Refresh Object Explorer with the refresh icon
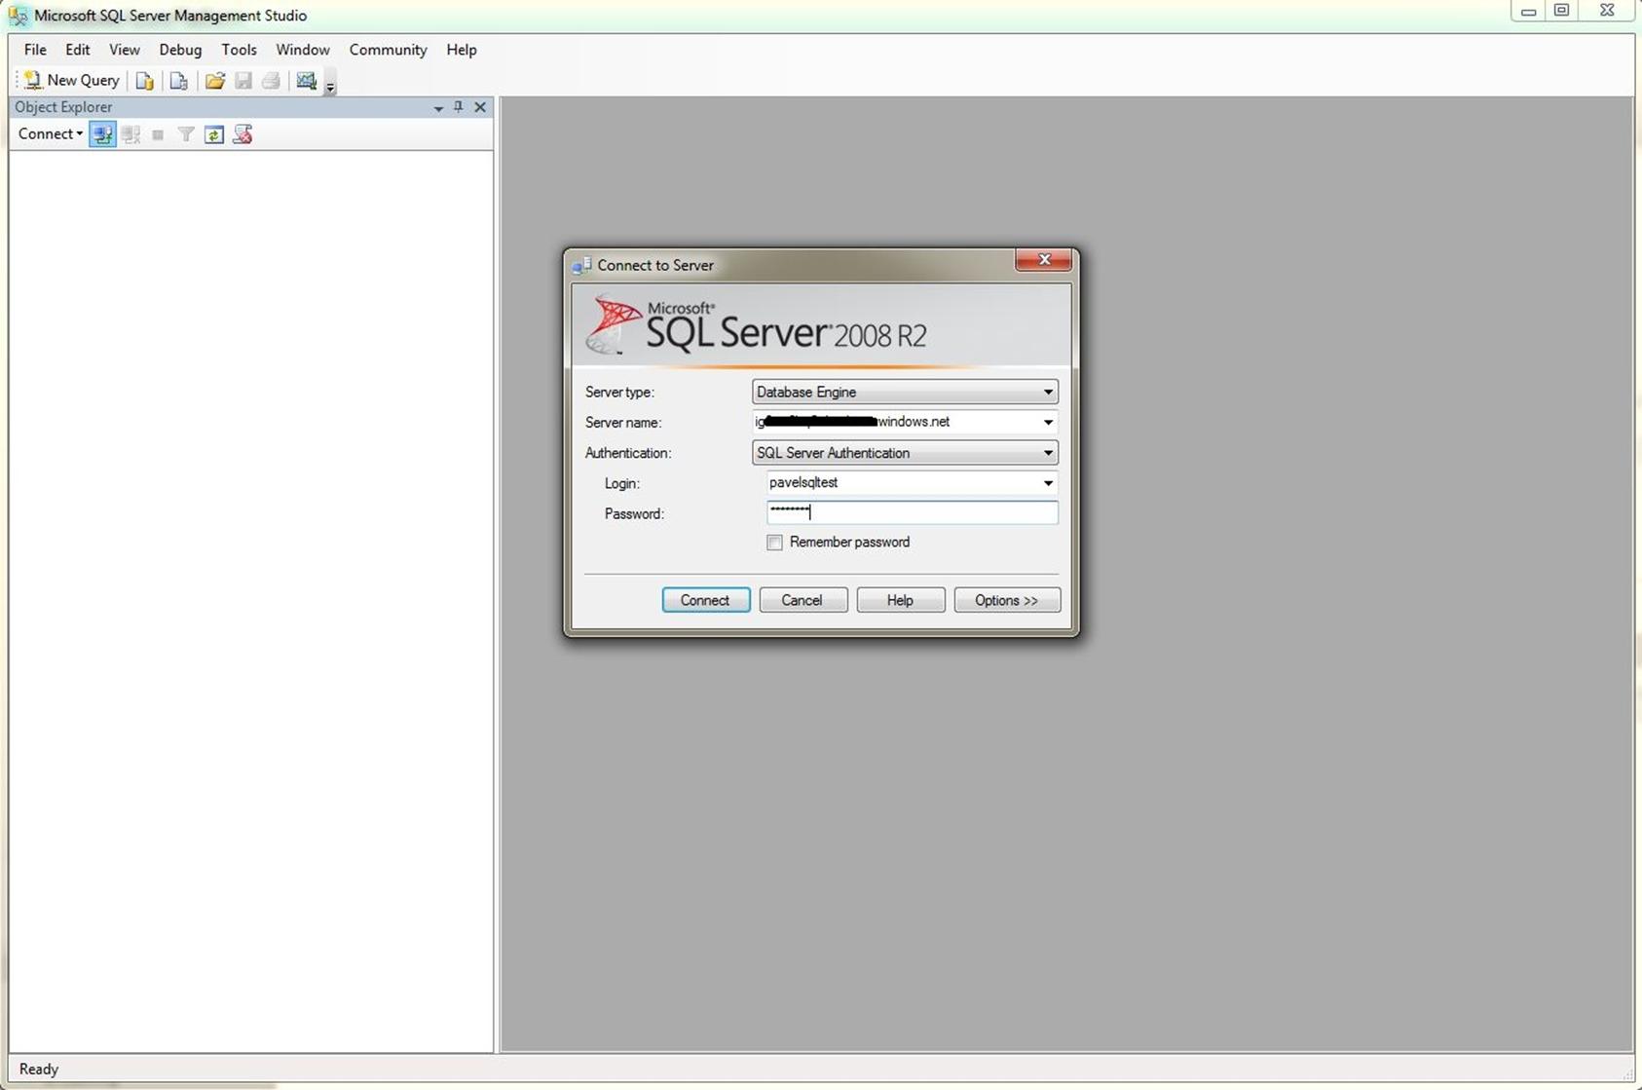 pyautogui.click(x=214, y=134)
